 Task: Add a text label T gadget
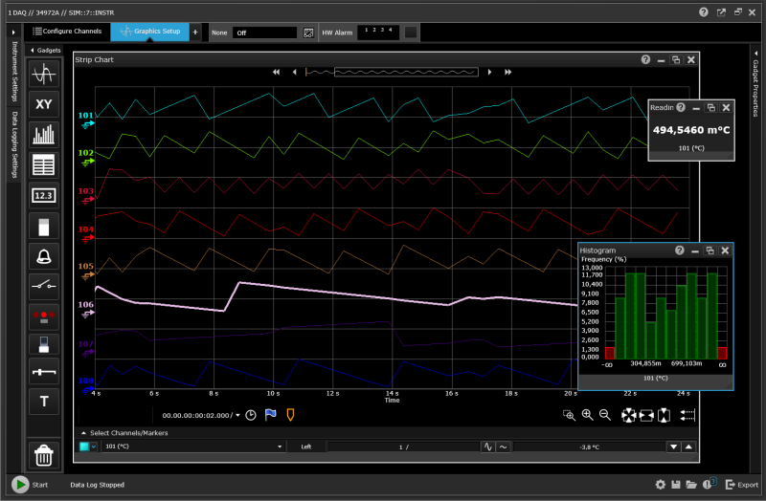pos(43,402)
